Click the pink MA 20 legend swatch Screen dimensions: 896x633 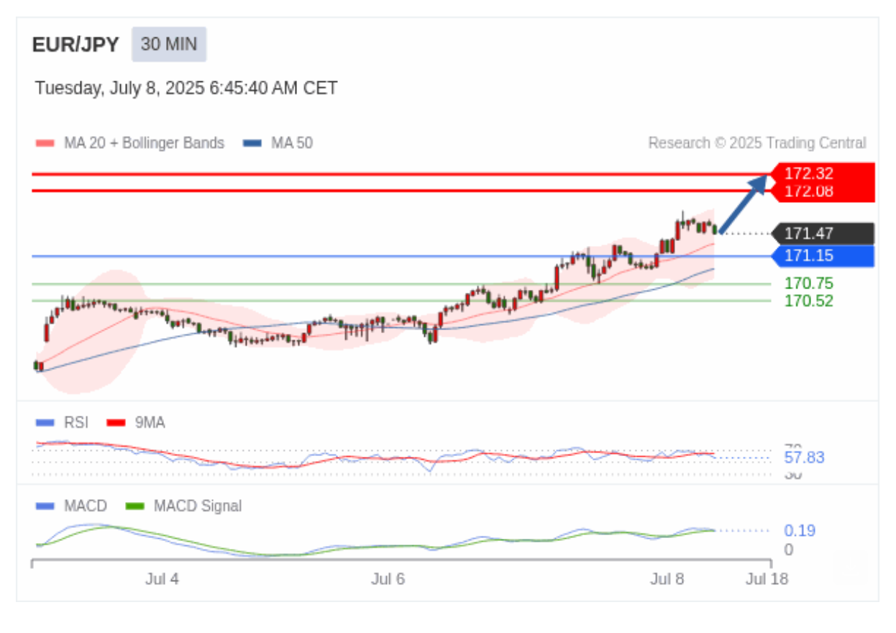45,143
